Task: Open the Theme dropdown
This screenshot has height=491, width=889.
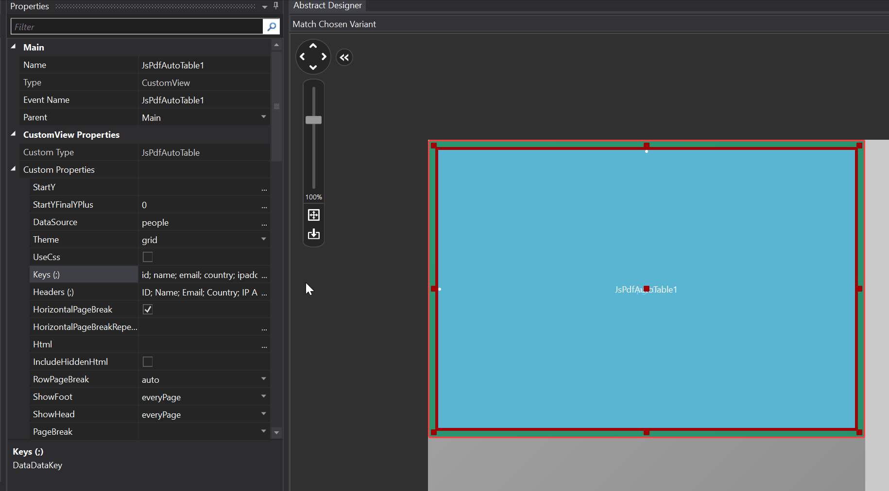Action: [x=263, y=239]
